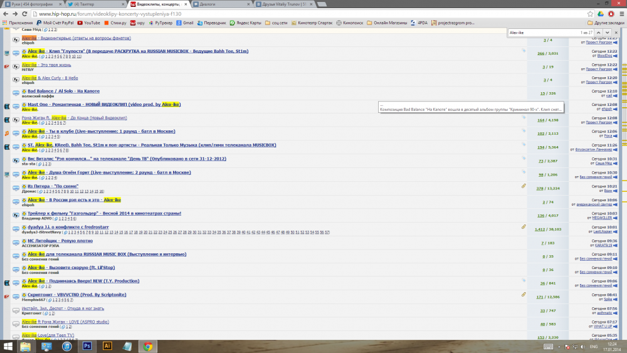Image resolution: width=627 pixels, height=353 pixels.
Task: Open thread МС Литейщик Репую плотно
Action: (x=60, y=241)
